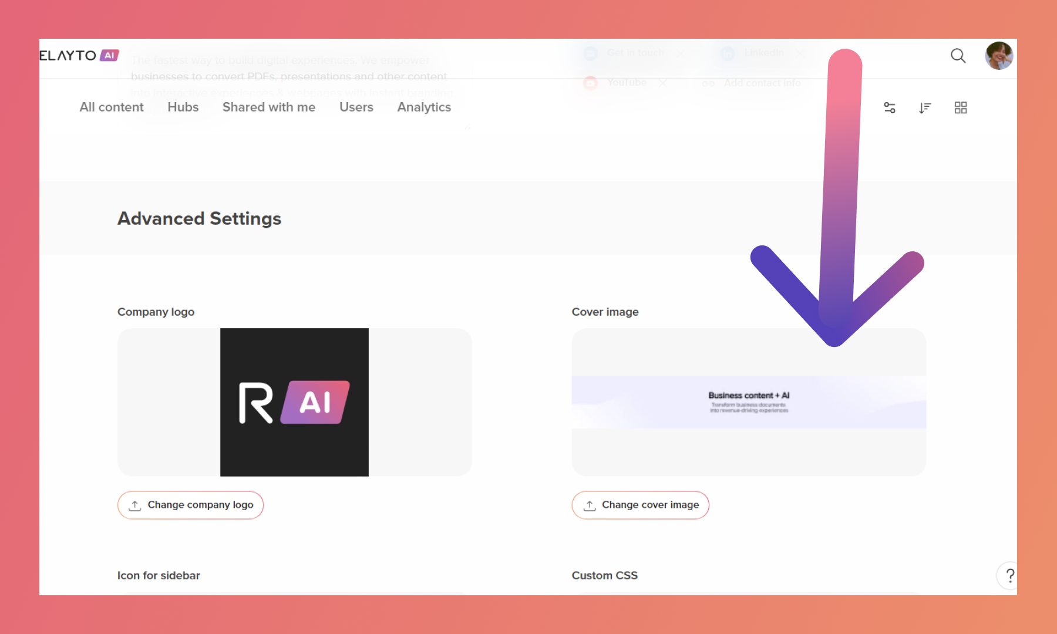1057x634 pixels.
Task: Switch to the Users tab
Action: click(356, 107)
